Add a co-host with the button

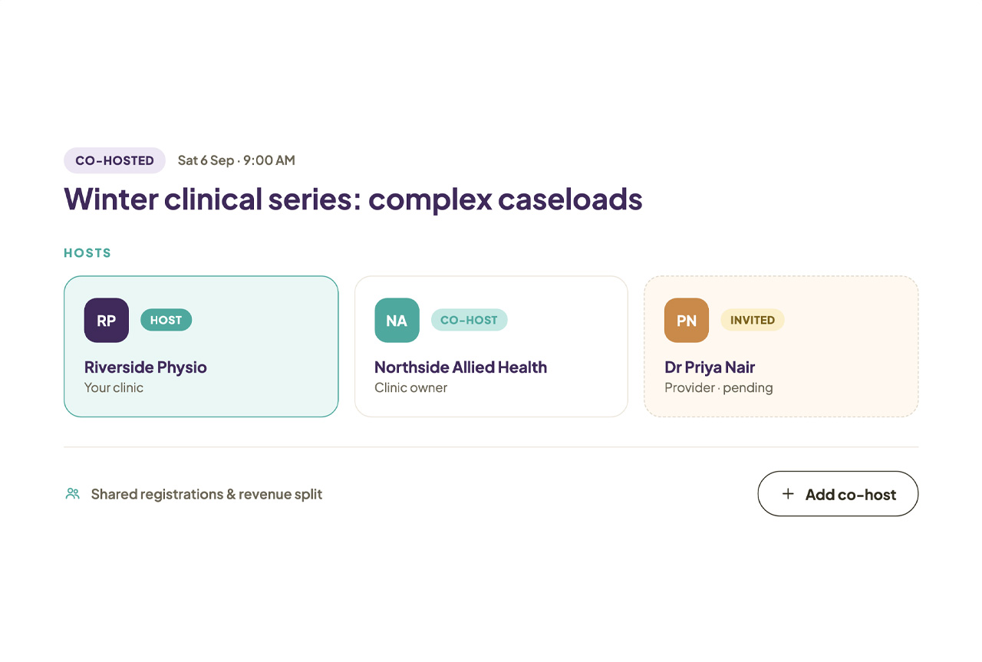[x=838, y=494]
